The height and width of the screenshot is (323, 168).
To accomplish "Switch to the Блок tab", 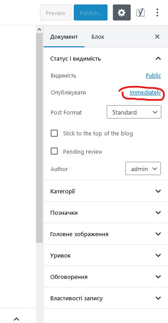I will (98, 37).
